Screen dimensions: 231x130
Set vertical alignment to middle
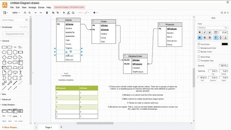coord(221,38)
